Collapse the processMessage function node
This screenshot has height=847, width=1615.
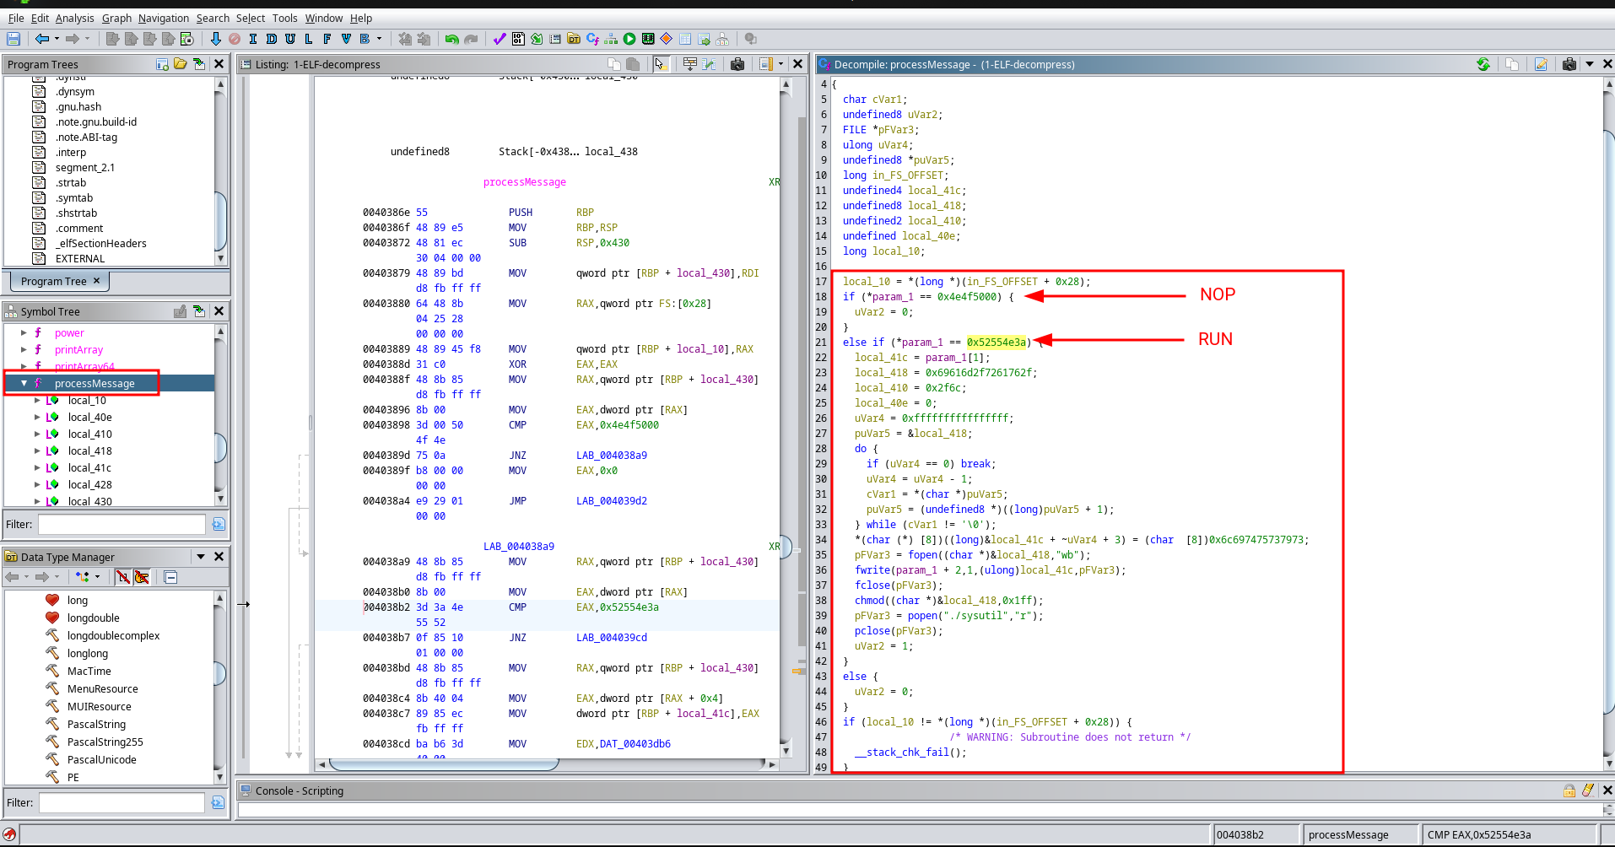coord(24,383)
